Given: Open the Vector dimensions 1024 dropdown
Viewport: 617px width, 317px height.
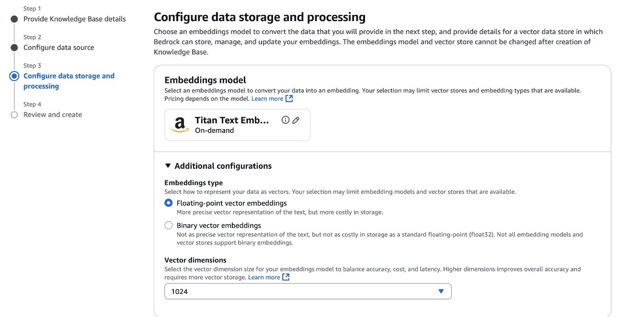Looking at the screenshot, I should (308, 291).
